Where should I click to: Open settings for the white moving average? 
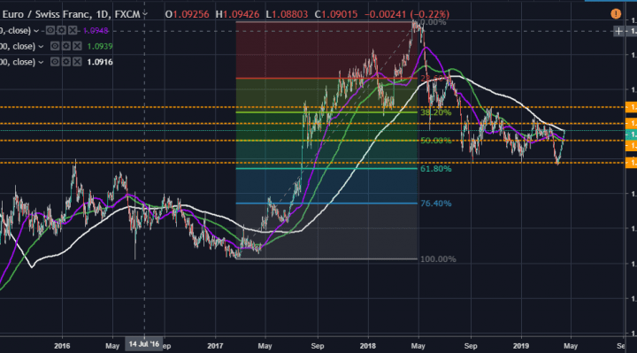coord(65,62)
